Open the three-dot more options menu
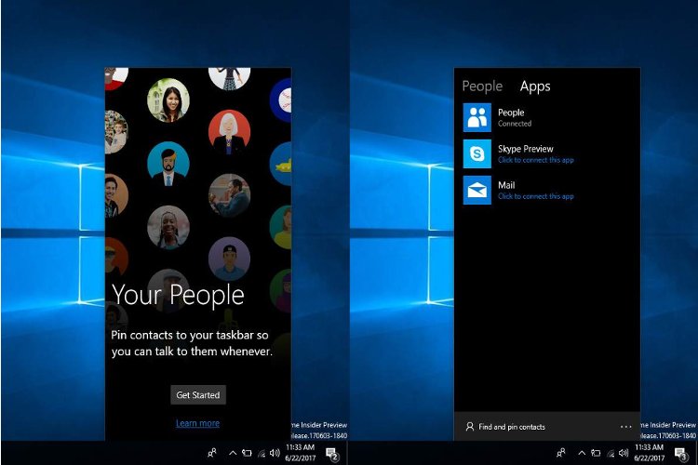Viewport: 698px width, 465px height. (x=625, y=427)
